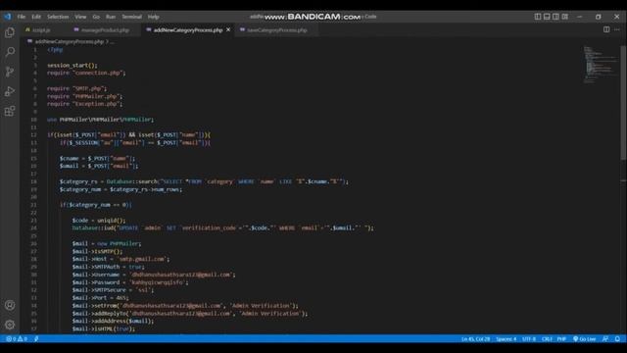Open the Help menu

pyautogui.click(x=154, y=17)
